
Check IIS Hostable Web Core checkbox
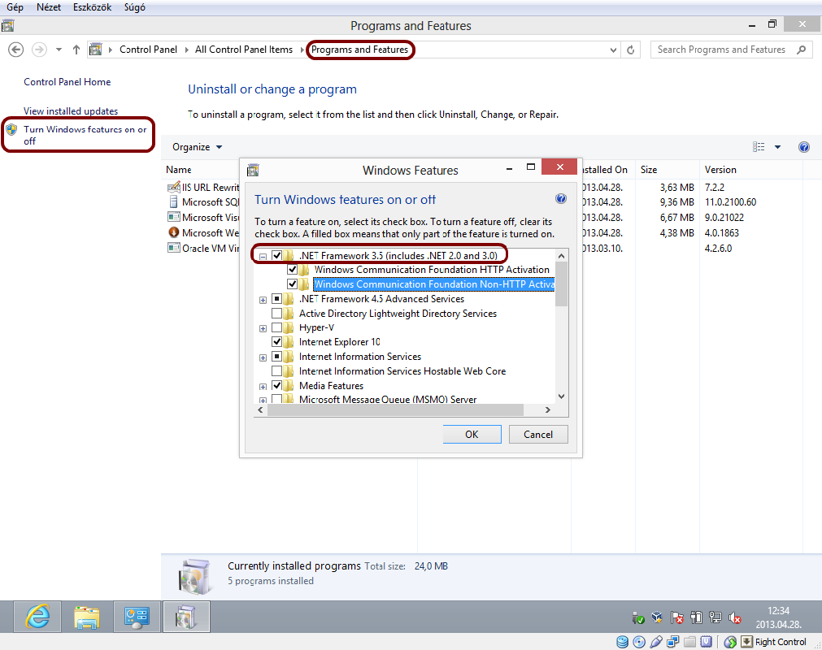coord(276,370)
